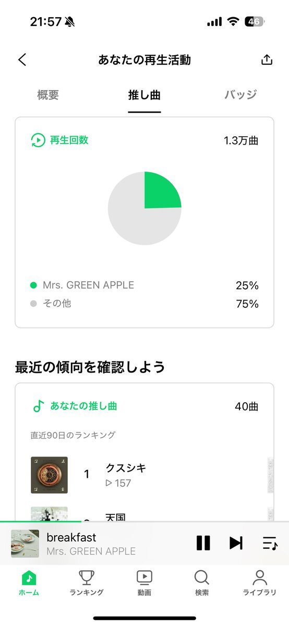The height and width of the screenshot is (626, 289).
Task: Click the 再生回数 replay icon
Action: tap(38, 140)
